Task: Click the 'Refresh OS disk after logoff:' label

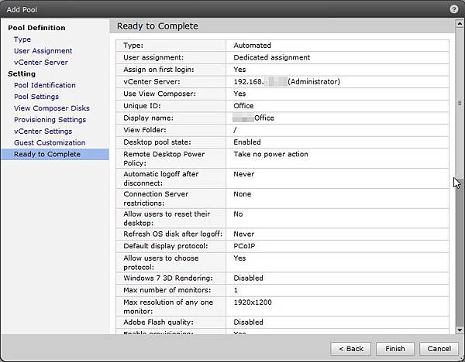Action: pyautogui.click(x=173, y=234)
